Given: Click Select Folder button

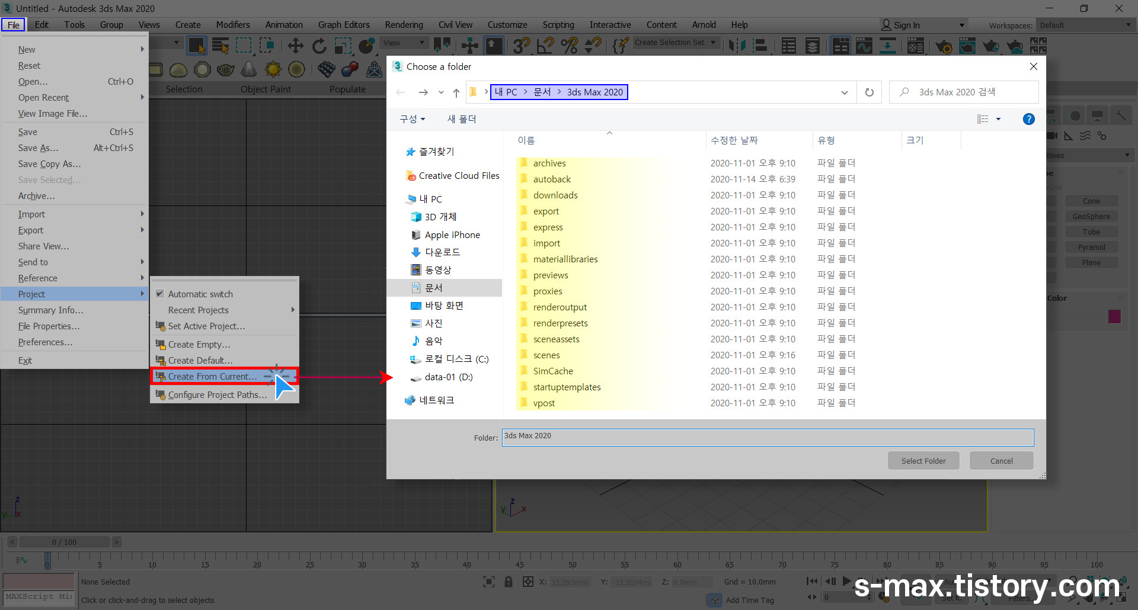Looking at the screenshot, I should coord(923,461).
